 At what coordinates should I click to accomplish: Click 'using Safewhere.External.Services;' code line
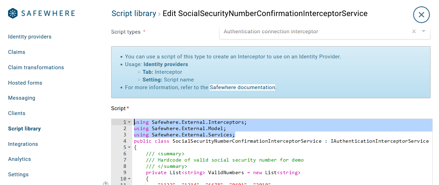(184, 135)
